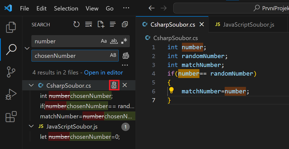The image size is (289, 149).
Task: Click highlighted 'number' in the if statement
Action: (x=189, y=74)
